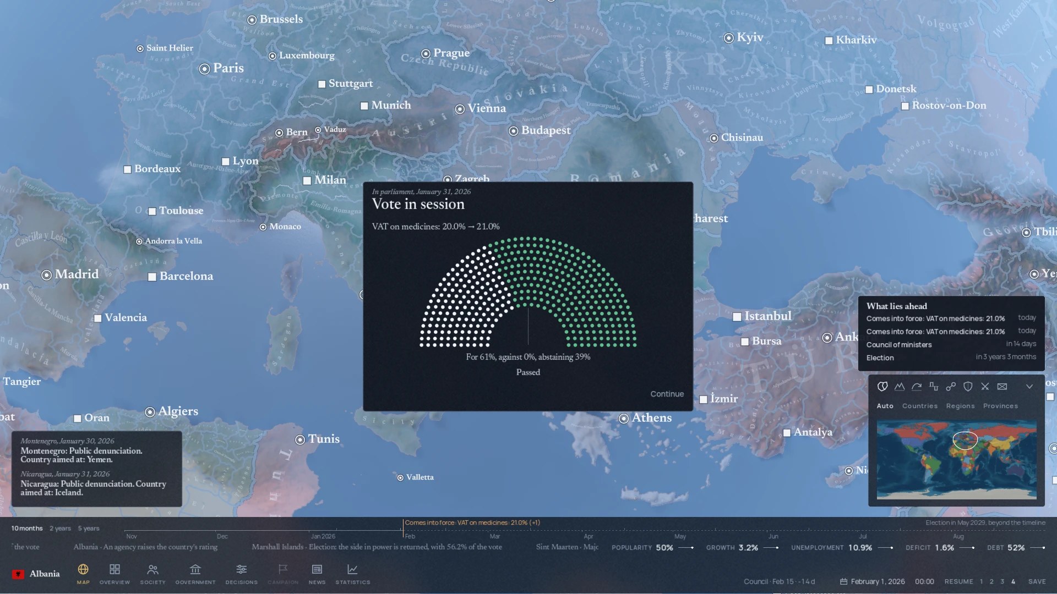Viewport: 1057px width, 594px height.
Task: Select the Provinces map detail option
Action: point(1000,406)
